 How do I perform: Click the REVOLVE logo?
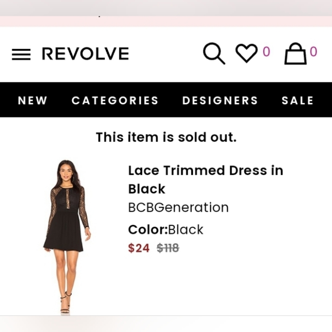click(86, 53)
